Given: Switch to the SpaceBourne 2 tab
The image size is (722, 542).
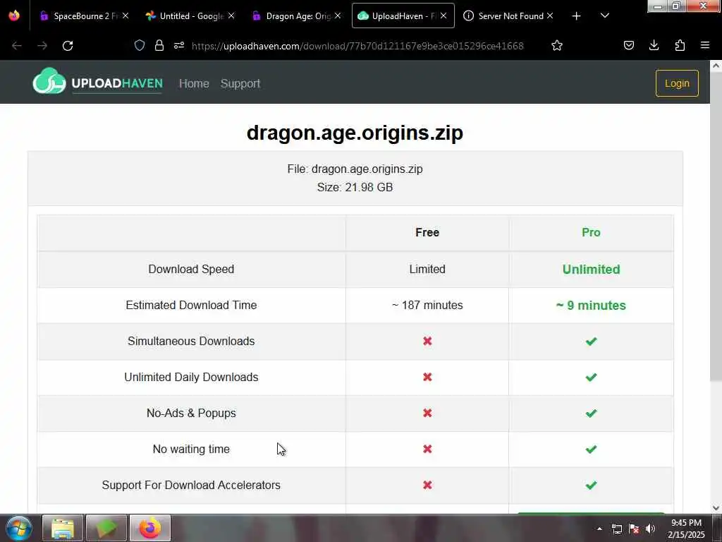Looking at the screenshot, I should [x=84, y=16].
